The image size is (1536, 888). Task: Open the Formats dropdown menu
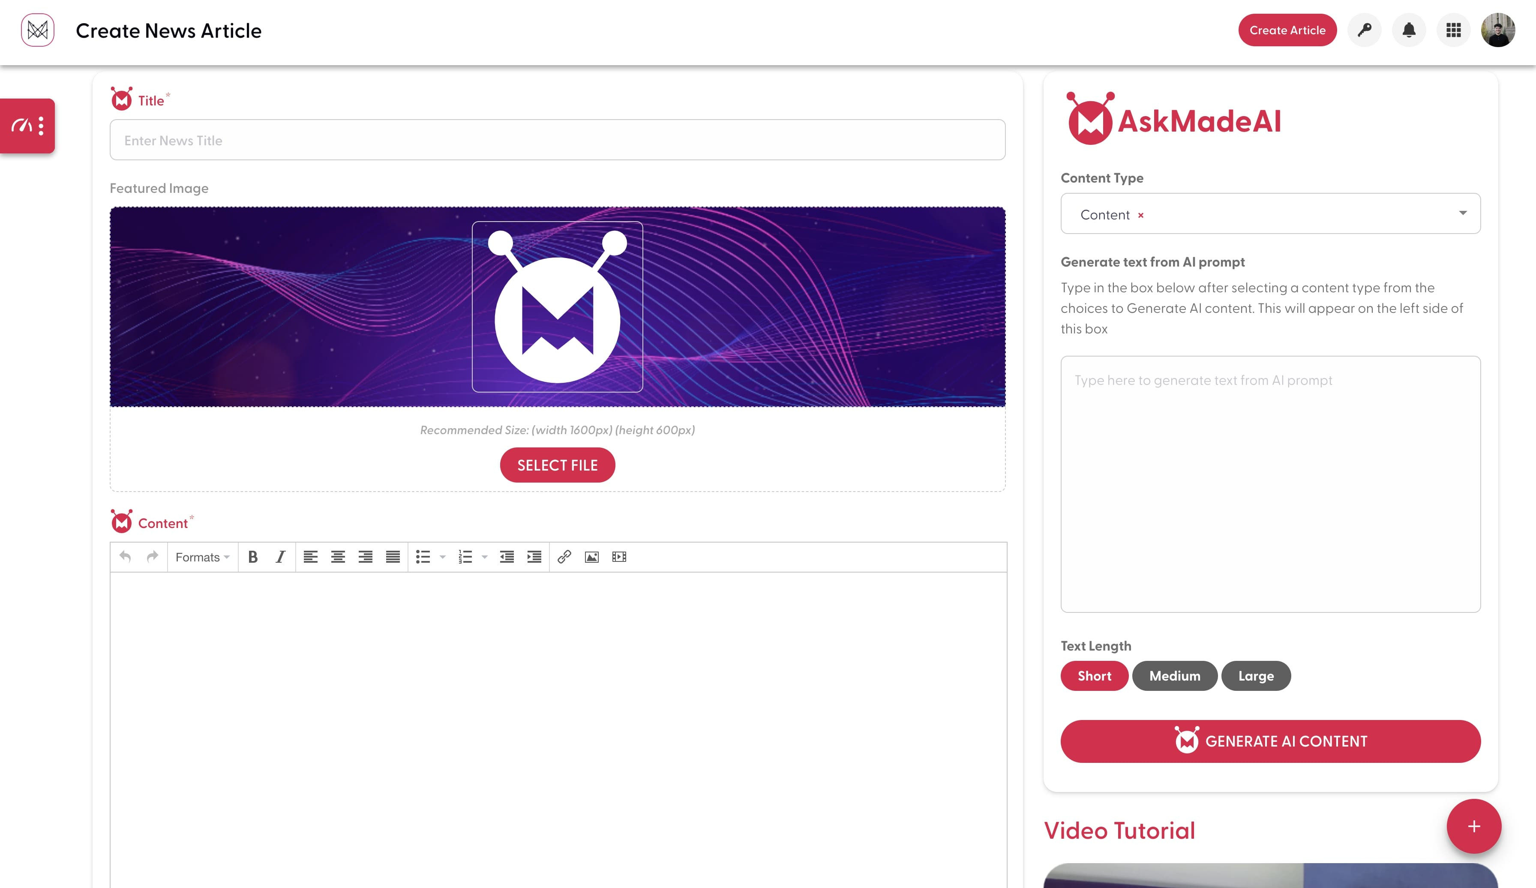[x=202, y=557]
